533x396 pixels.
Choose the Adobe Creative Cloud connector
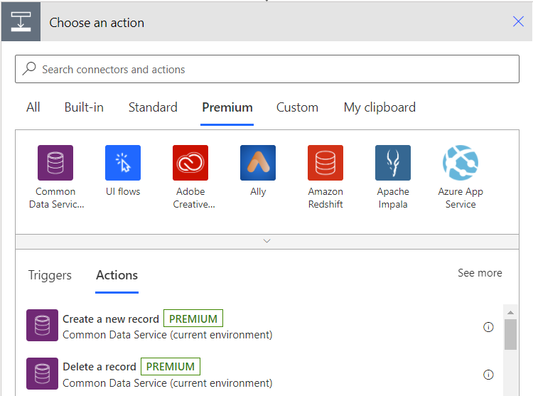tap(190, 163)
